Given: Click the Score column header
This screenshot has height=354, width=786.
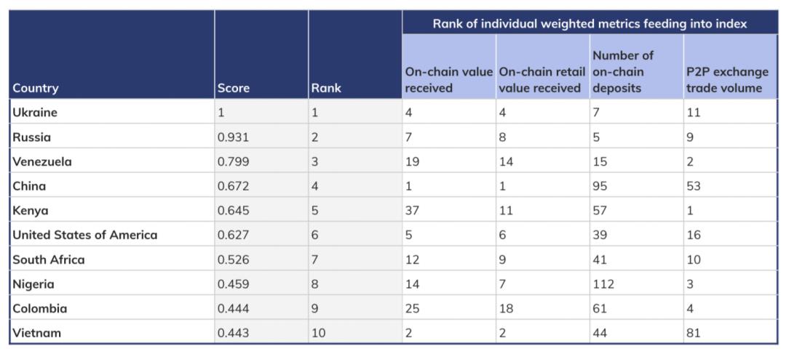Looking at the screenshot, I should click(233, 88).
